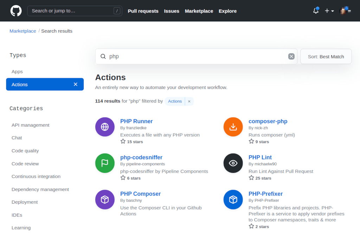Filter by Continuous integration category
Image resolution: width=360 pixels, height=236 pixels.
coord(36,176)
